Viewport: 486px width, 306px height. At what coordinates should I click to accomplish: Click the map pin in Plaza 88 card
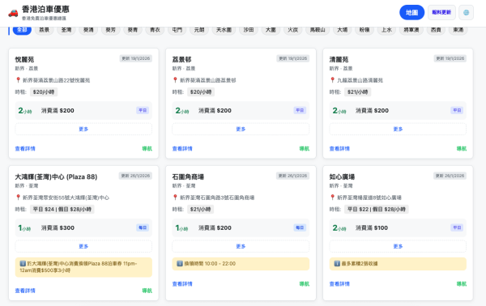coord(18,198)
